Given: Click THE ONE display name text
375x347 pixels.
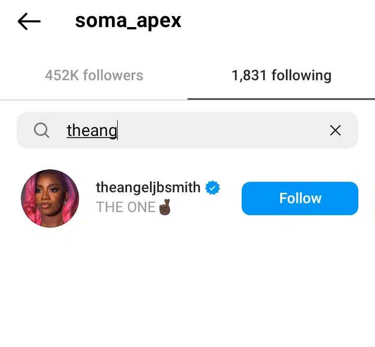Looking at the screenshot, I should tap(126, 207).
